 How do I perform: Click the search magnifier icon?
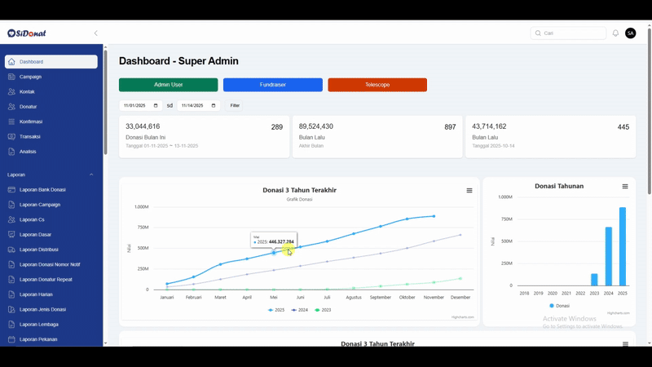click(x=538, y=33)
